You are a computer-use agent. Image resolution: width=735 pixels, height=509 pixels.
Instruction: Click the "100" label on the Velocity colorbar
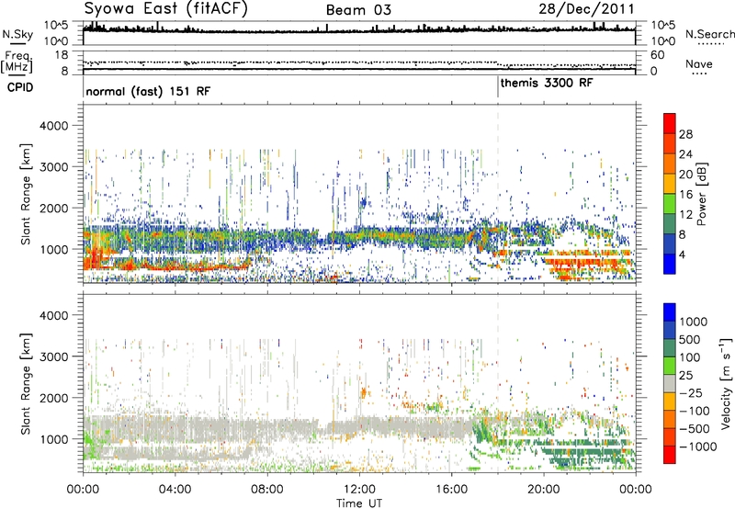point(690,357)
